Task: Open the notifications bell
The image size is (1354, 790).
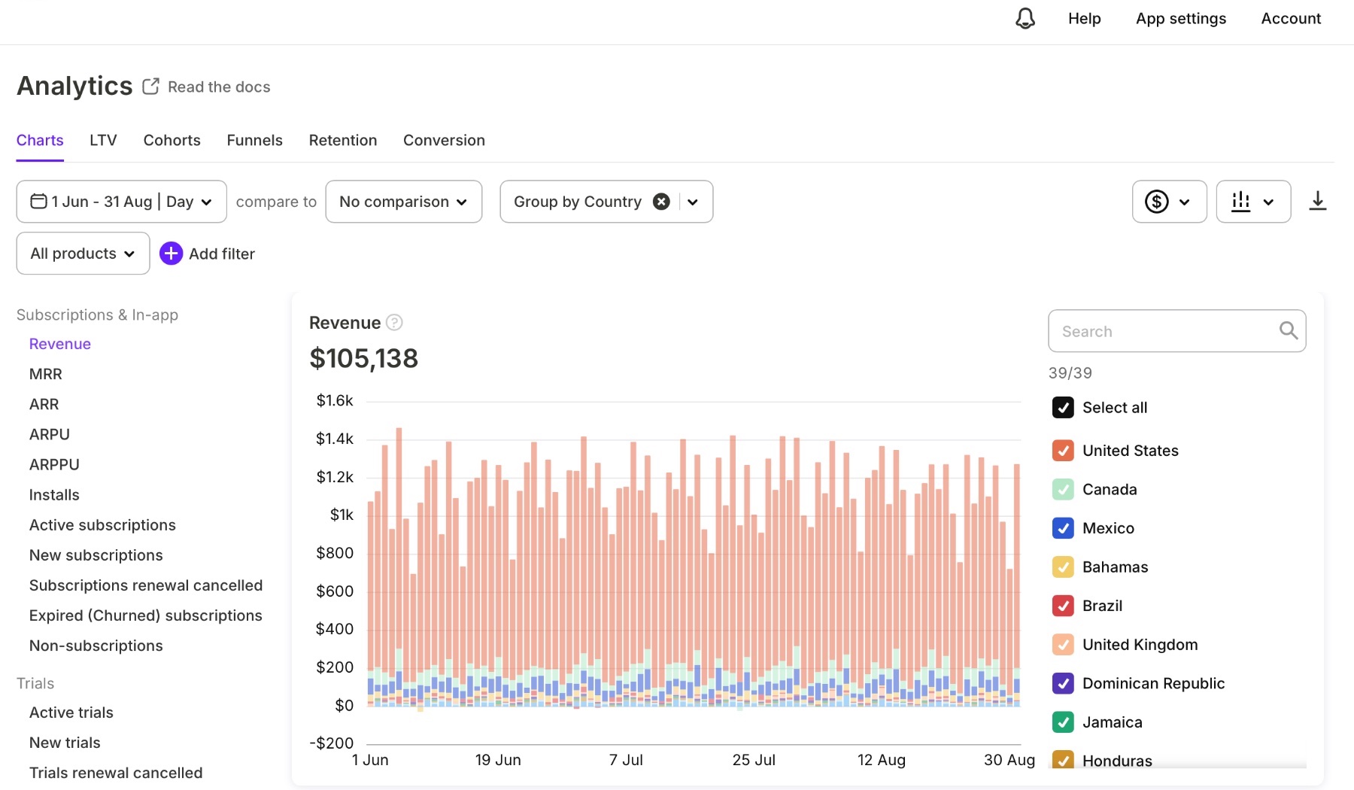Action: point(1025,18)
